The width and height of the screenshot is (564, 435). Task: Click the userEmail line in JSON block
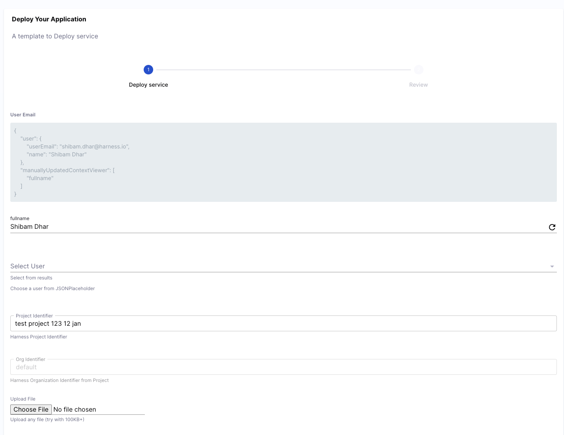pyautogui.click(x=78, y=146)
